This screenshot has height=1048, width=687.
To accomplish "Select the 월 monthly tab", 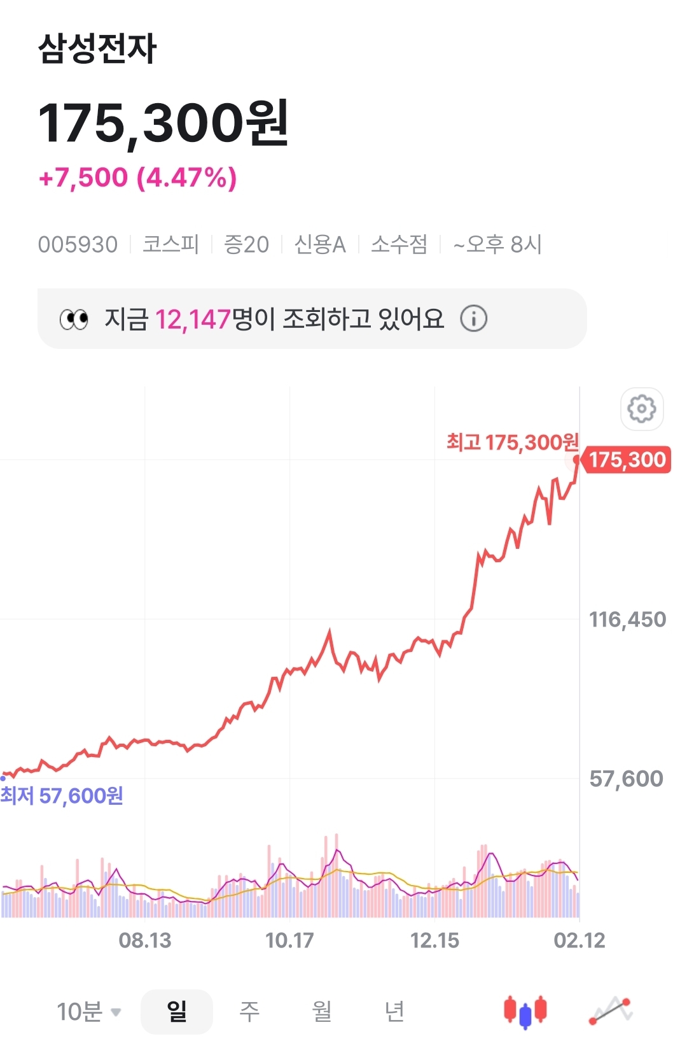I will [x=322, y=1011].
